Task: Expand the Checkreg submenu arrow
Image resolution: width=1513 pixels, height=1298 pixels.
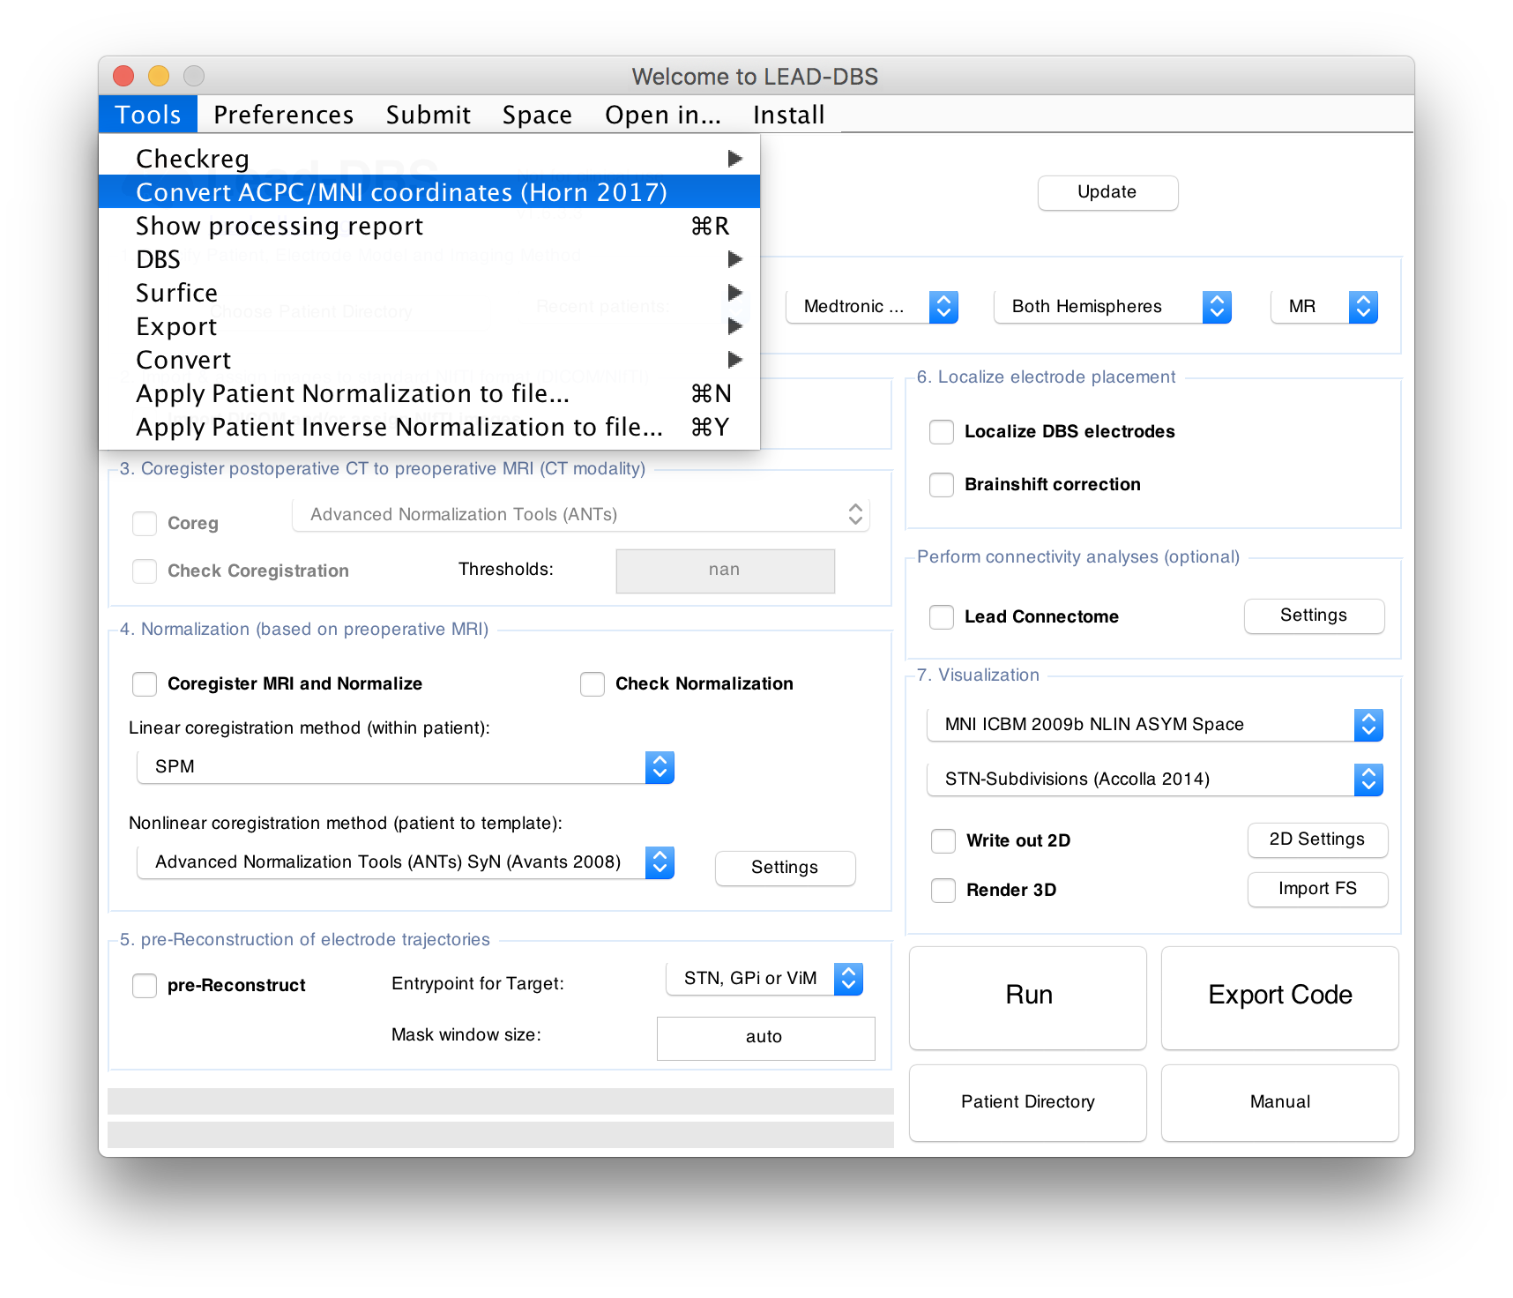Action: (x=734, y=159)
